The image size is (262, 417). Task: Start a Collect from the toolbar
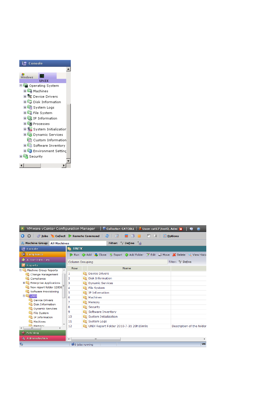click(x=58, y=236)
